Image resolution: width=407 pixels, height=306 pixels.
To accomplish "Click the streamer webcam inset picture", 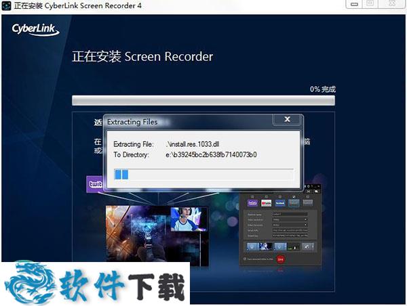I will 189,219.
